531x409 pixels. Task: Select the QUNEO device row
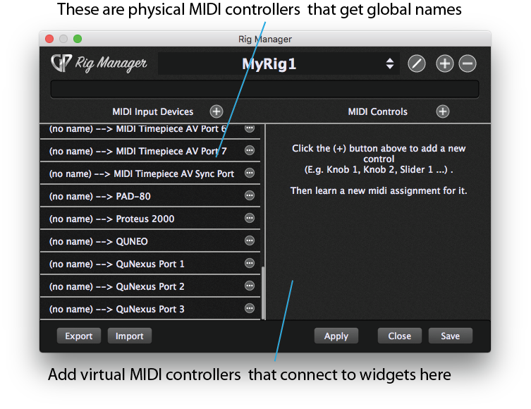pos(150,241)
